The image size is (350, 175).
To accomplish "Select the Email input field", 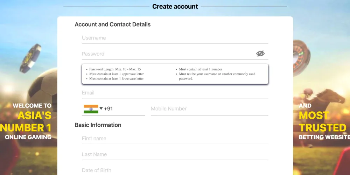I will pyautogui.click(x=175, y=93).
